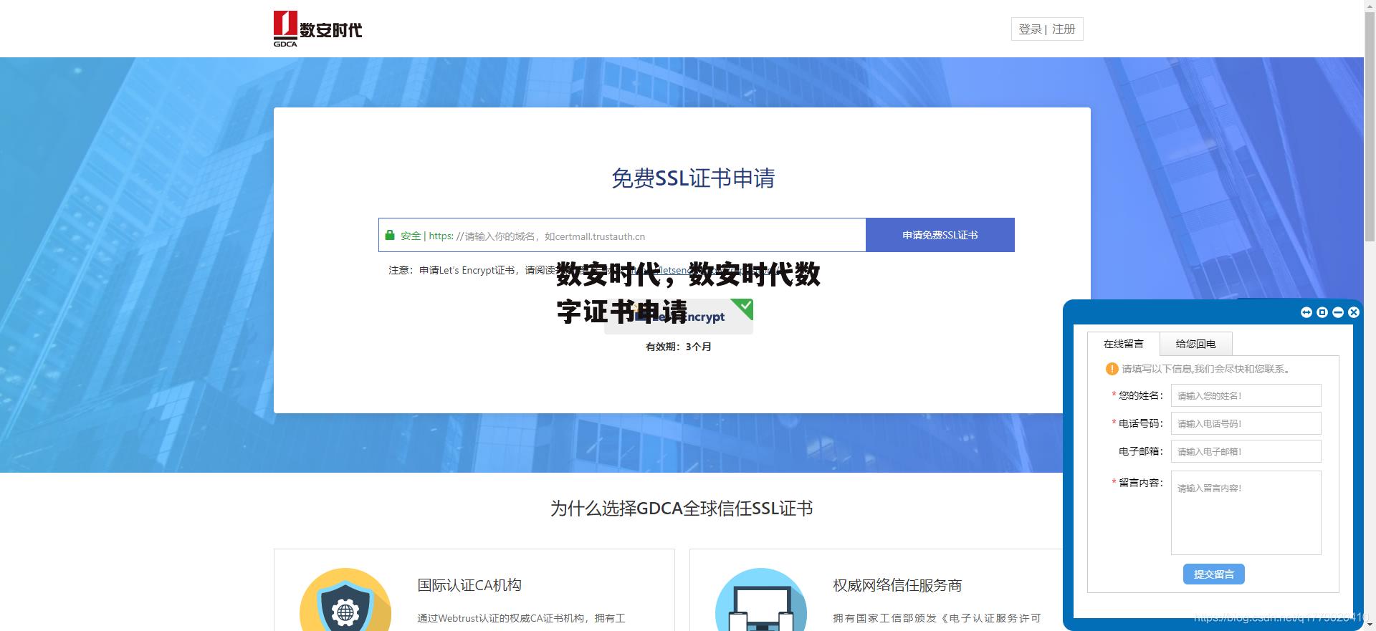Click the 请填写以下信息 notice text
The height and width of the screenshot is (631, 1376).
pos(1207,369)
